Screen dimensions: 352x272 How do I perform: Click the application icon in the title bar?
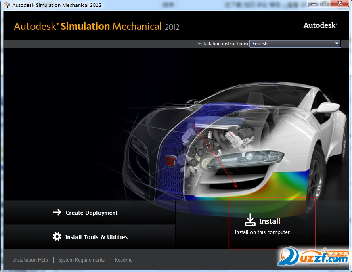(7, 5)
